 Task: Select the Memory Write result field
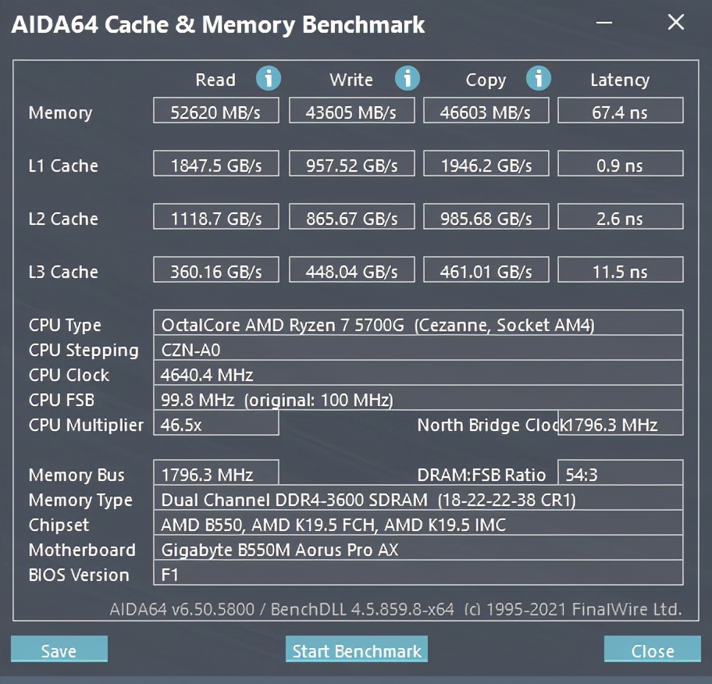[351, 112]
